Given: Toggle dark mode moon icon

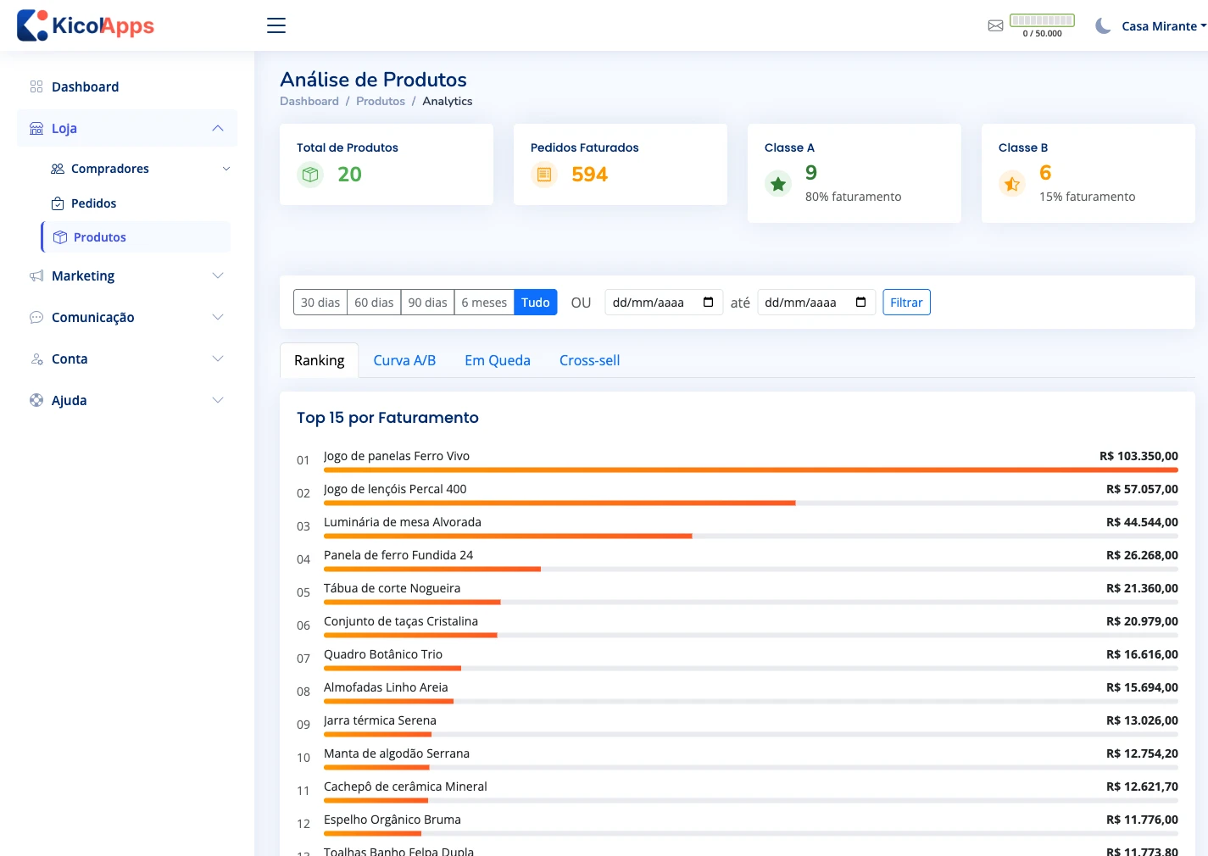Looking at the screenshot, I should [x=1103, y=26].
